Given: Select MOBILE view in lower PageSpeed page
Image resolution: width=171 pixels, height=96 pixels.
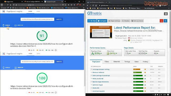Looking at the screenshot, I should 6,67.
